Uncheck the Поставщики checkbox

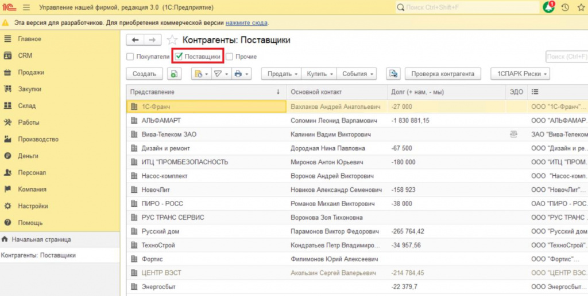pyautogui.click(x=179, y=57)
